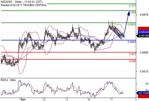Click the 0.6905 blue pivot level label
The width and height of the screenshot is (149, 101).
click(132, 42)
